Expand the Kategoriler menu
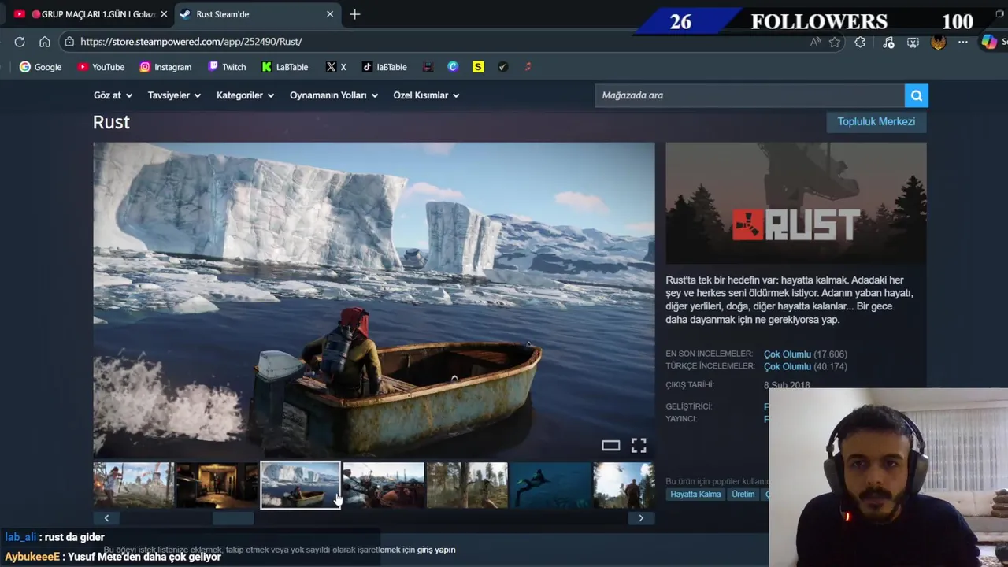The height and width of the screenshot is (567, 1008). [x=245, y=95]
